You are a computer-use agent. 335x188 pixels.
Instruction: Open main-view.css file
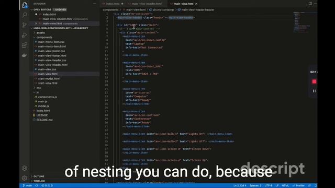[47, 69]
